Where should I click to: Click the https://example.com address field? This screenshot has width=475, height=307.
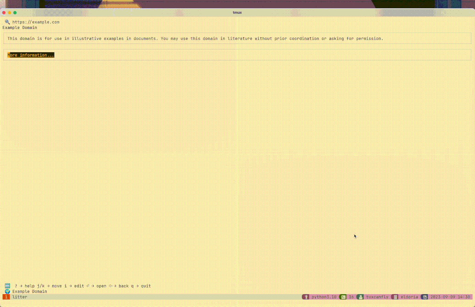[36, 22]
